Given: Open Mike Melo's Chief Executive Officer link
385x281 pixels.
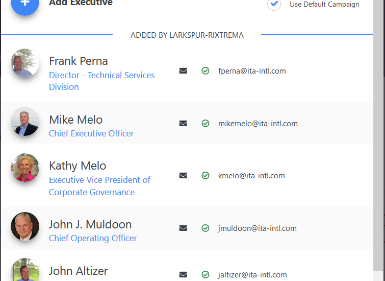Looking at the screenshot, I should (91, 133).
